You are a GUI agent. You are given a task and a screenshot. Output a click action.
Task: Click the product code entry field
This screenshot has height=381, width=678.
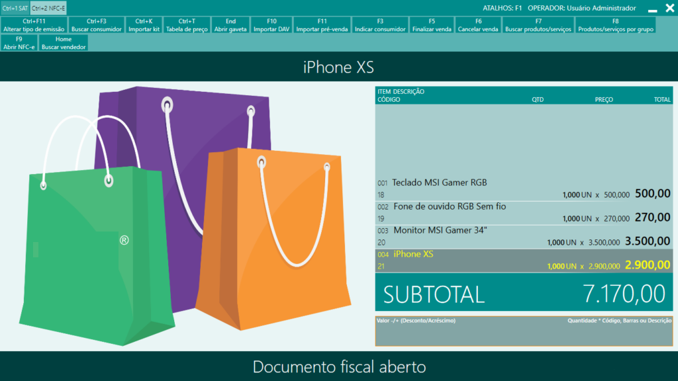[524, 331]
